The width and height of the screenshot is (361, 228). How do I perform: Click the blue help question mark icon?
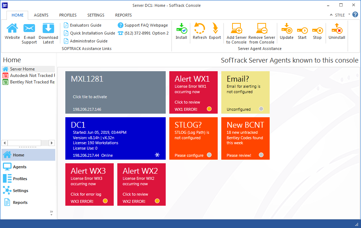pyautogui.click(x=355, y=15)
